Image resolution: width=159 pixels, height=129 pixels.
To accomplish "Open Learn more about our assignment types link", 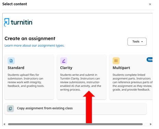I will click(35, 46).
